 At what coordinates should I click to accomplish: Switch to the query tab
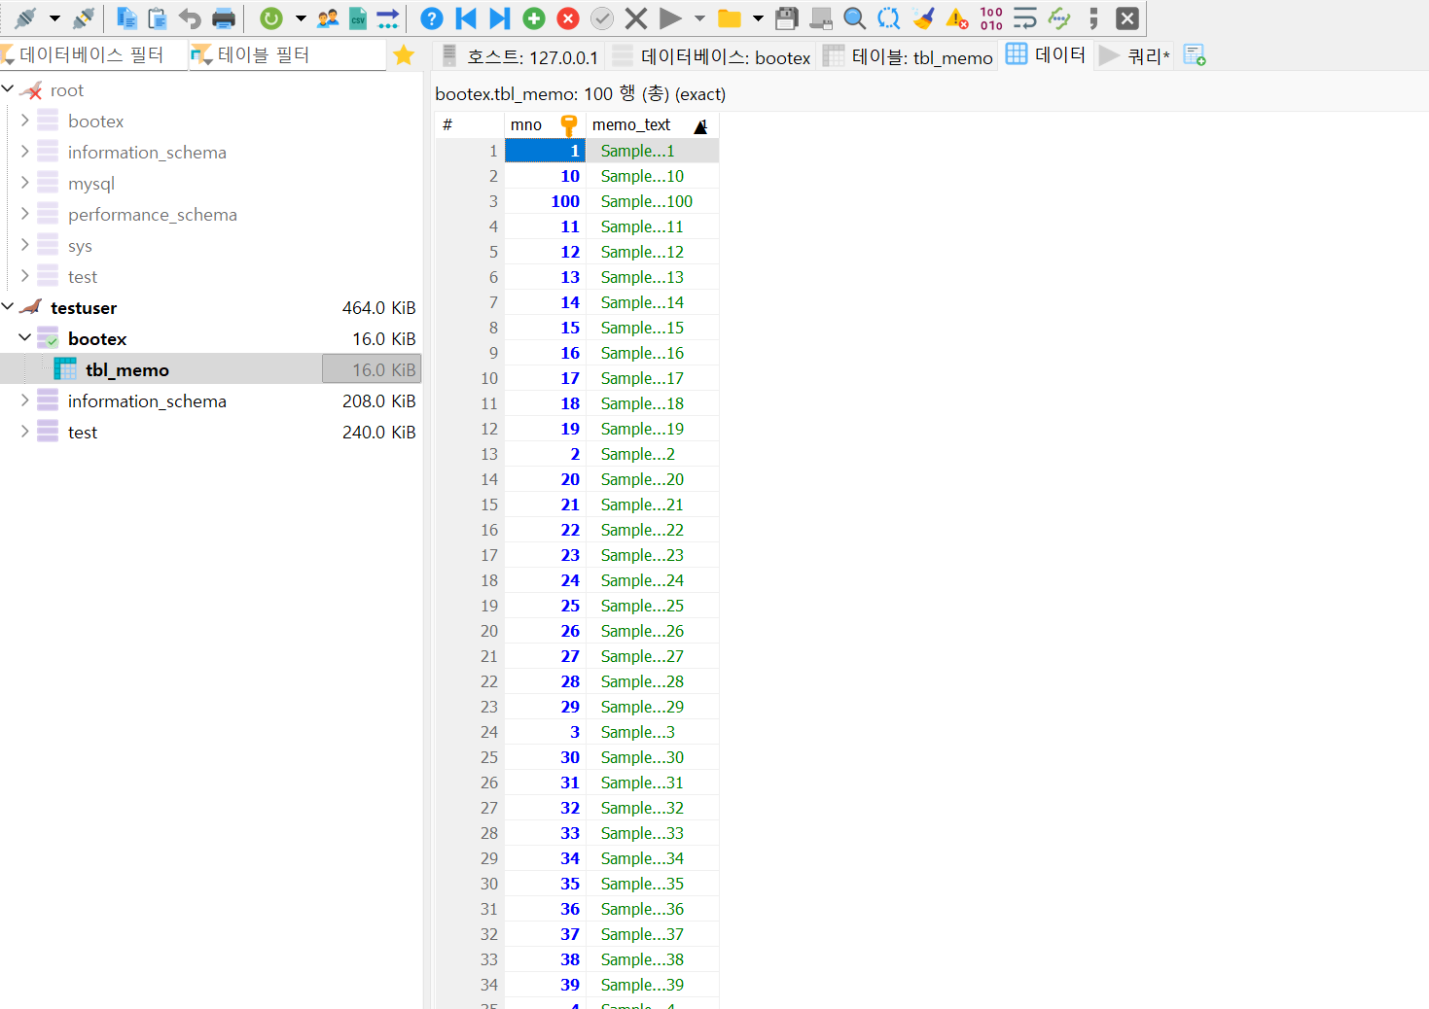point(1134,56)
